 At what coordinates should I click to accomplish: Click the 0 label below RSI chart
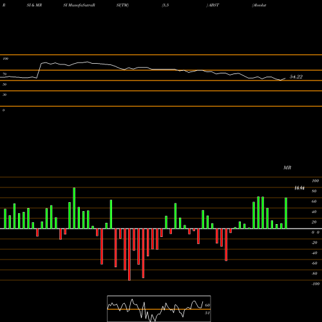(3, 110)
